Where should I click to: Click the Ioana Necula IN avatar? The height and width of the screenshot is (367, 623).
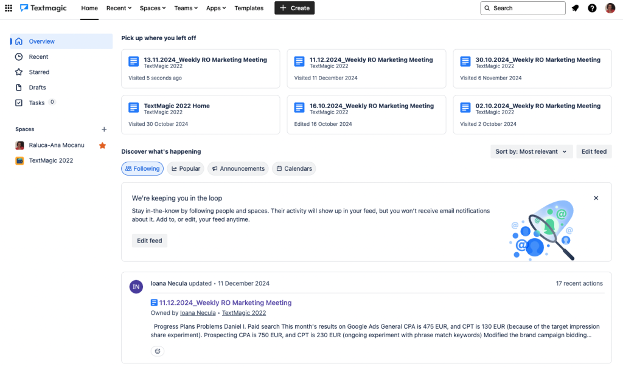[136, 286]
